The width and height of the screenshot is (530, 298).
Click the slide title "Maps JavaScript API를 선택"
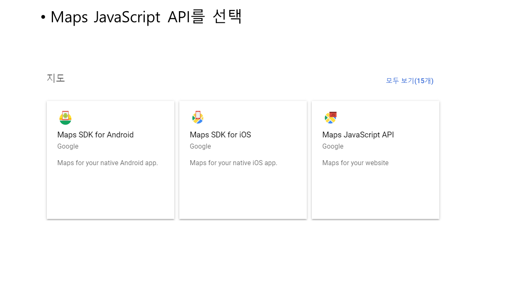point(146,17)
